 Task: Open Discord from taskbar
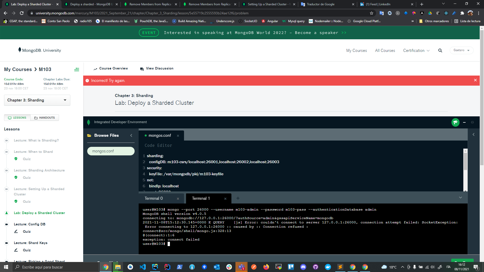pos(303,267)
